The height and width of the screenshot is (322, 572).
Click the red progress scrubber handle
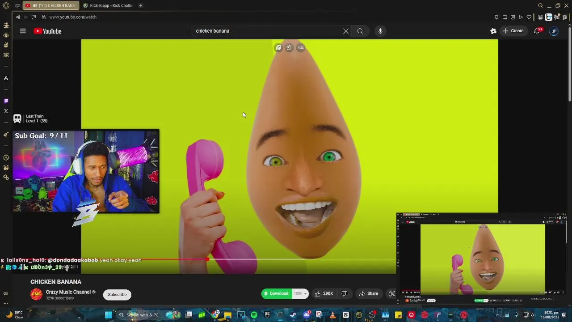(207, 259)
